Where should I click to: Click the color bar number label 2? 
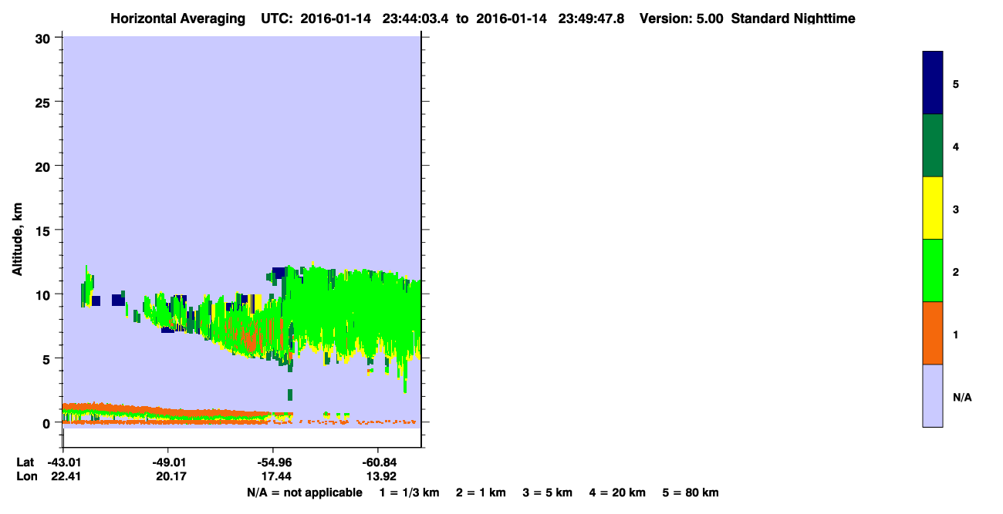point(956,271)
